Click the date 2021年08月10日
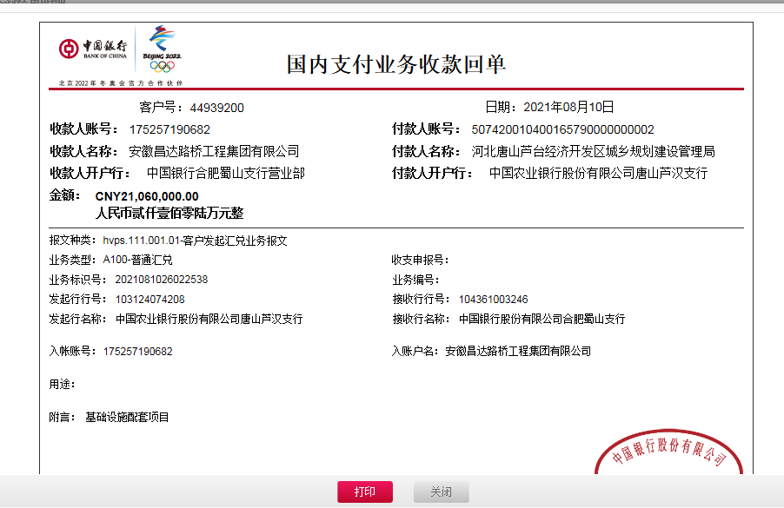The image size is (784, 508). (x=568, y=108)
